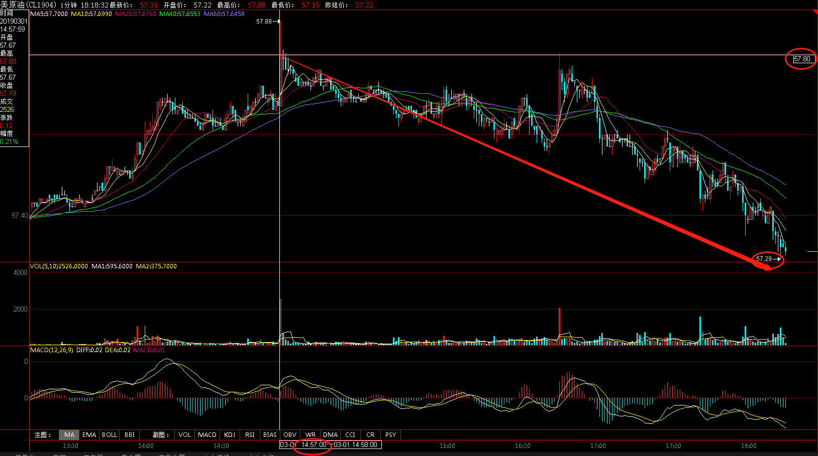
Task: Click the red corner triangle at top right
Action: [815, 12]
